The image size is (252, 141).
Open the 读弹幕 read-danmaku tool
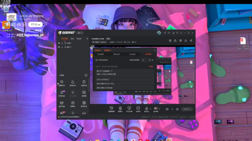84,94
